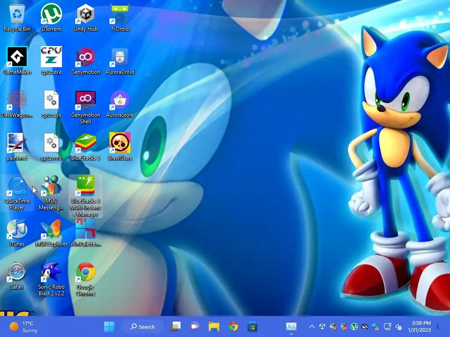The height and width of the screenshot is (337, 450).
Task: Switch to the running monitor app on taskbar
Action: click(x=291, y=326)
